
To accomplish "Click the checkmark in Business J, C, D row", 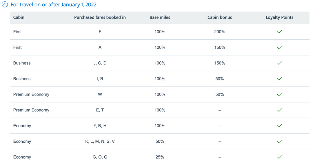I will 279,63.
